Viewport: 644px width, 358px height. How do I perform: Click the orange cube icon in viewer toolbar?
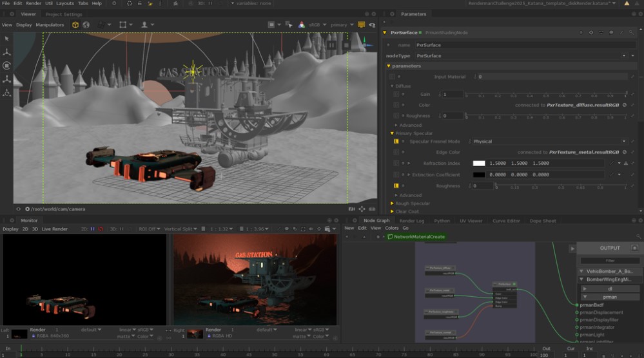[x=75, y=25]
